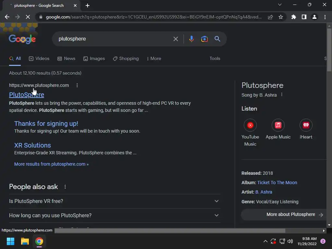Viewport: 332px width, 249px height.
Task: Open the PlutoSphere result link
Action: [27, 95]
